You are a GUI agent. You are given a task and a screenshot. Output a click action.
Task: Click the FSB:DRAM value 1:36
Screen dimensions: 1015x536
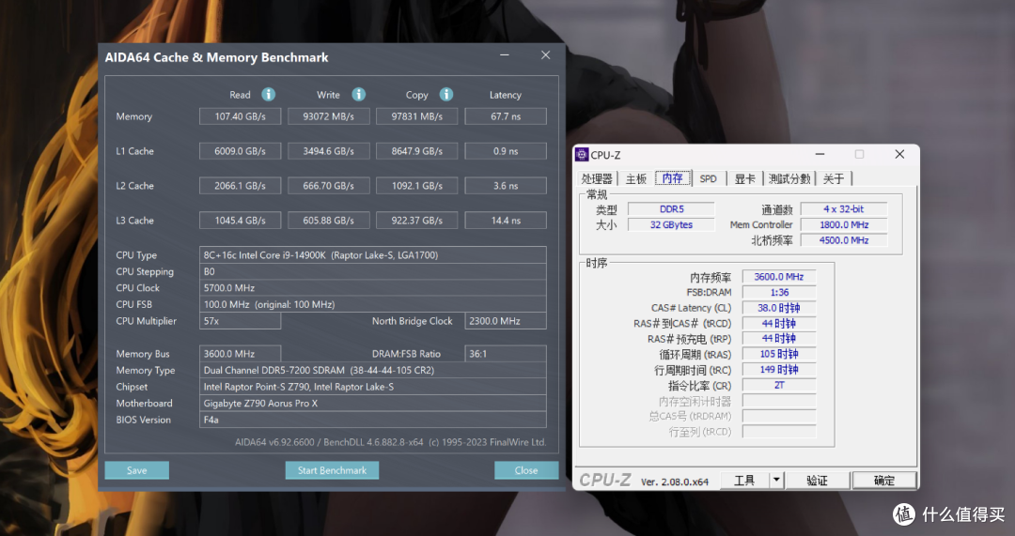(779, 292)
